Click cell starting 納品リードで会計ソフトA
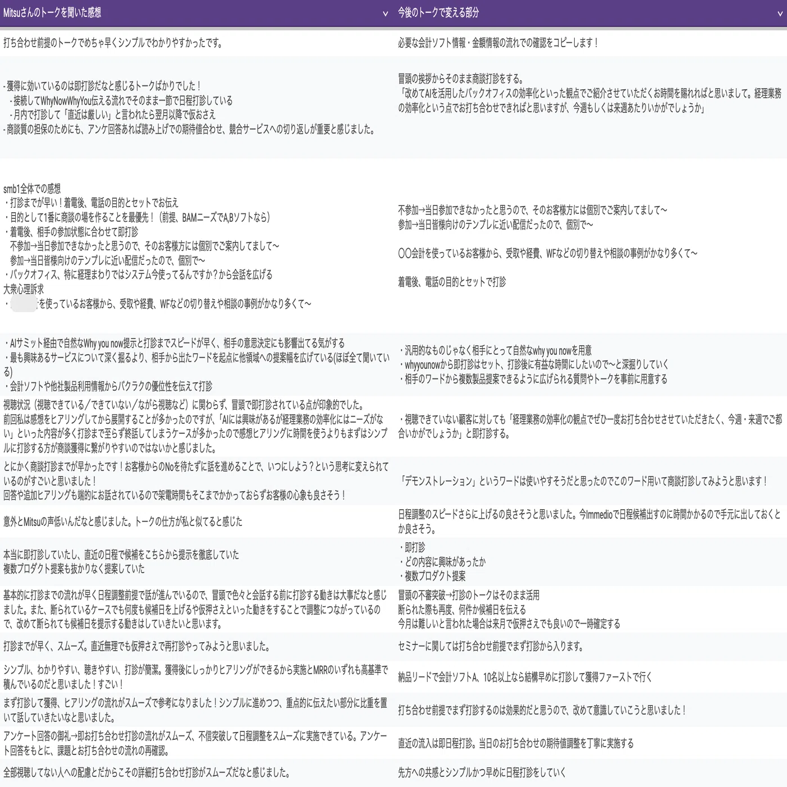The image size is (787, 787). pos(591,677)
